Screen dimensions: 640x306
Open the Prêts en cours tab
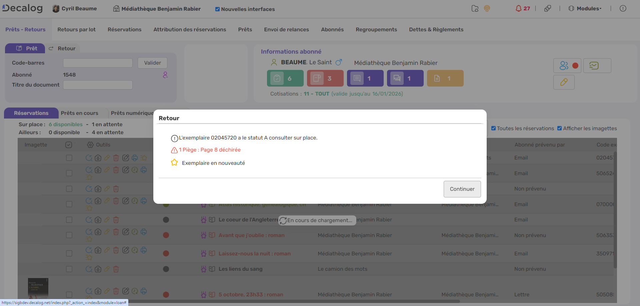79,113
